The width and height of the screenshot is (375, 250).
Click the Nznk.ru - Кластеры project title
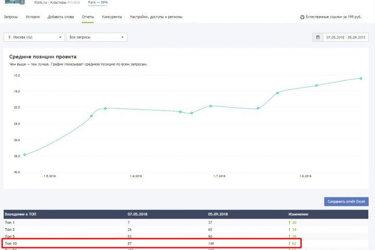click(50, 3)
